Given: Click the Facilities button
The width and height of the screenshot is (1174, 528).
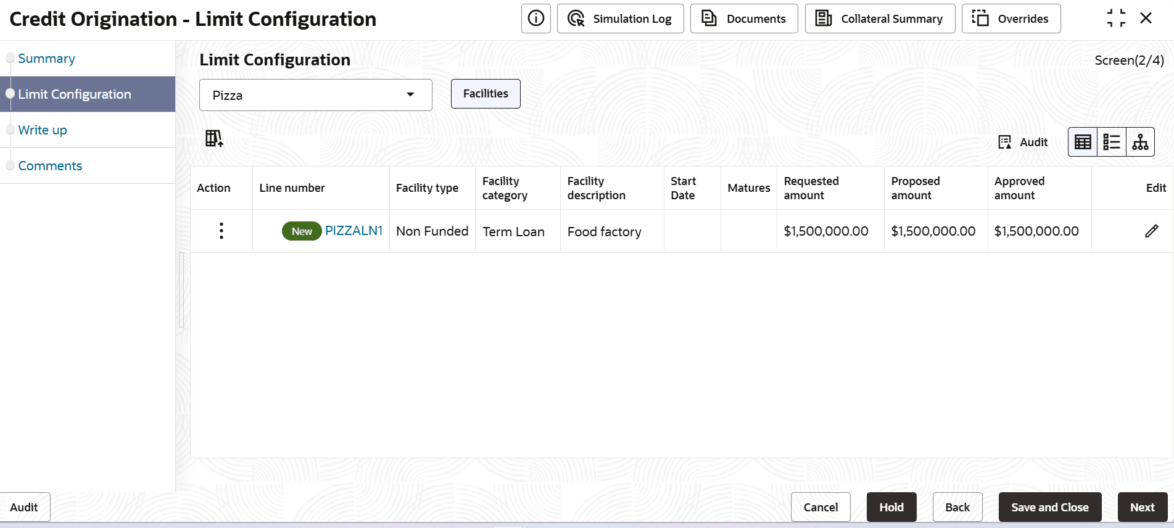Looking at the screenshot, I should (x=486, y=94).
